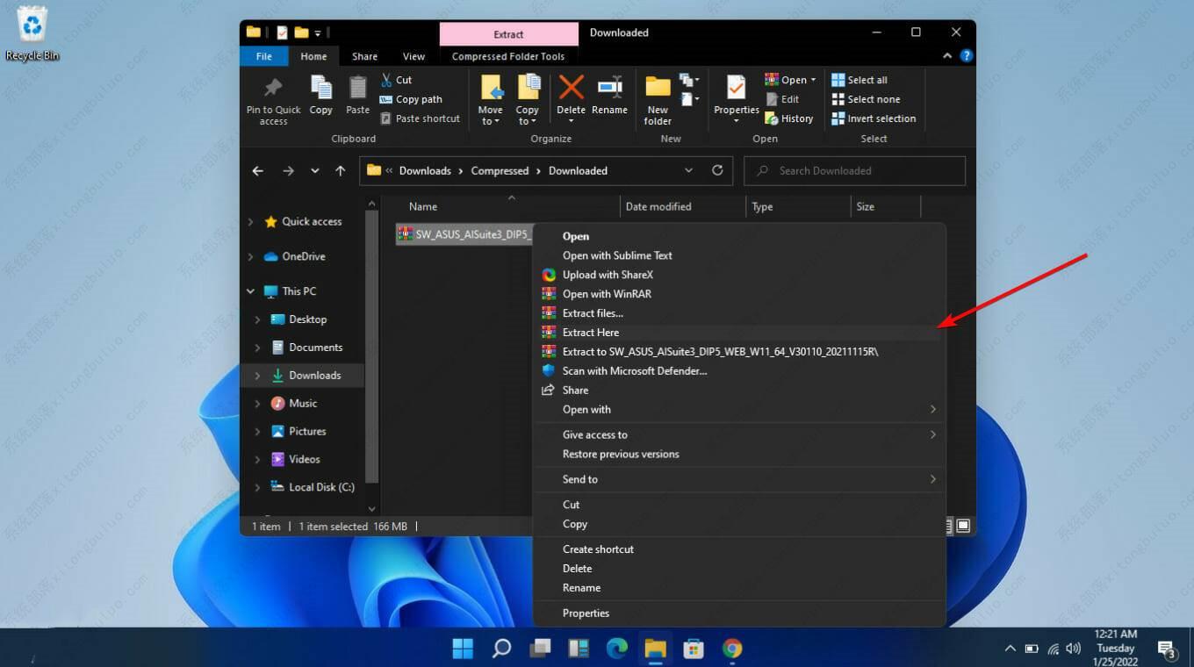
Task: Click the Paste icon in Clipboard group
Action: (x=357, y=89)
